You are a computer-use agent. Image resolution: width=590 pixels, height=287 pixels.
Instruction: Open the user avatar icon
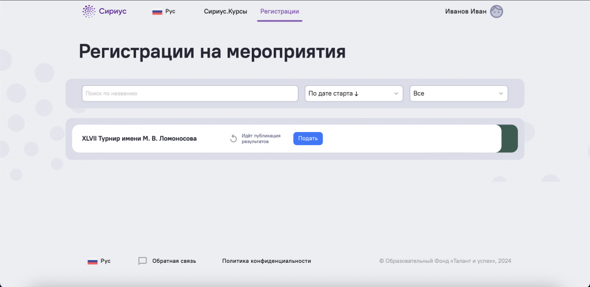[x=496, y=12]
